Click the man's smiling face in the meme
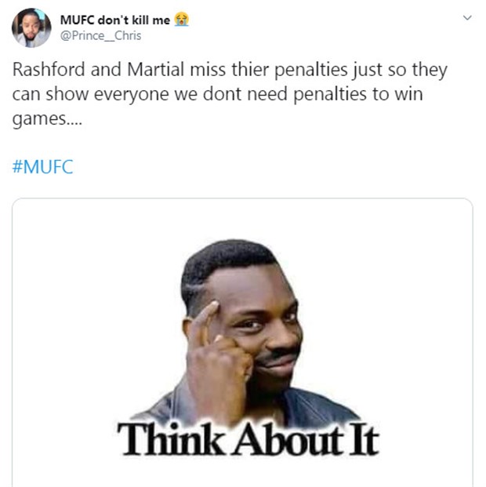486x487 pixels. tap(264, 333)
